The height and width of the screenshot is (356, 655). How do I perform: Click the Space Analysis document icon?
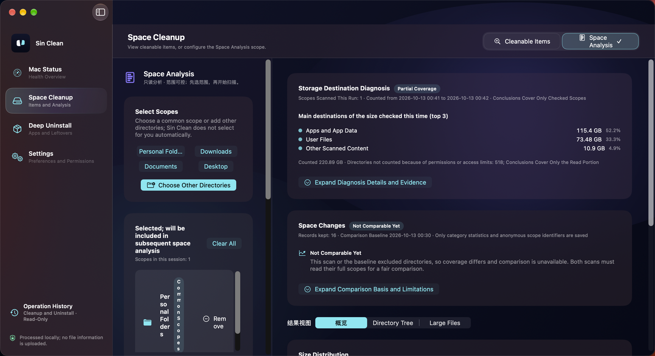[x=130, y=77]
